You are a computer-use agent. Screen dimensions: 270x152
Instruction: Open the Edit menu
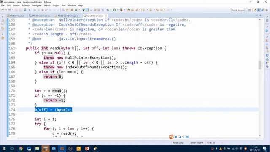click(8, 5)
